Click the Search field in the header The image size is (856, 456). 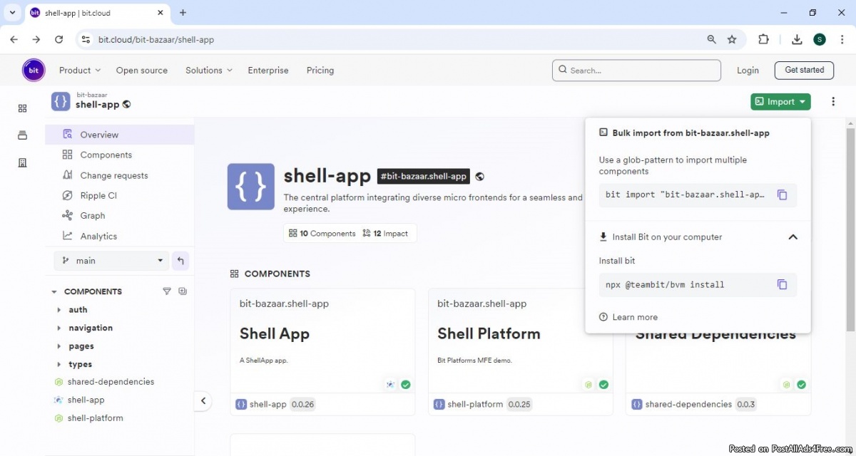point(636,71)
